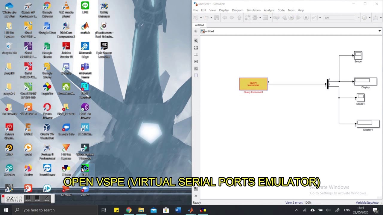Click the Step Back button
383x215 pixels.
[284, 18]
